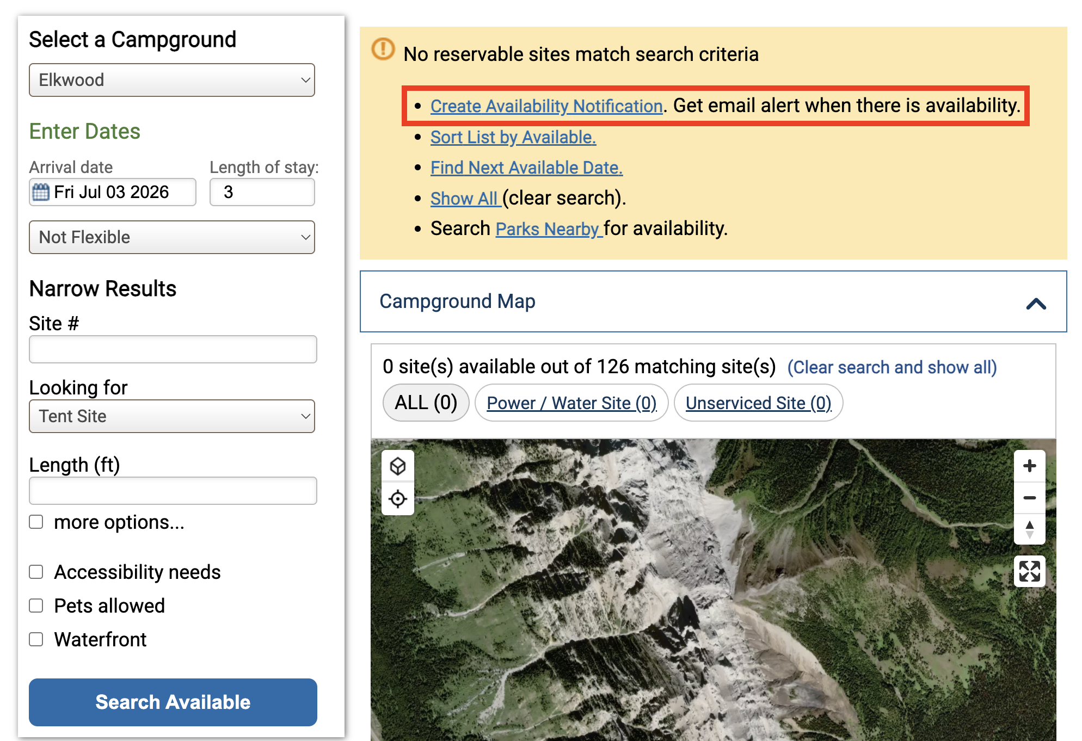Select Power / Water Site (0) filter

[571, 403]
